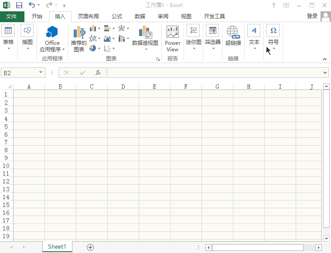Screen dimensions: 331x253
Task: Select the Sheet1 tab
Action: click(57, 246)
